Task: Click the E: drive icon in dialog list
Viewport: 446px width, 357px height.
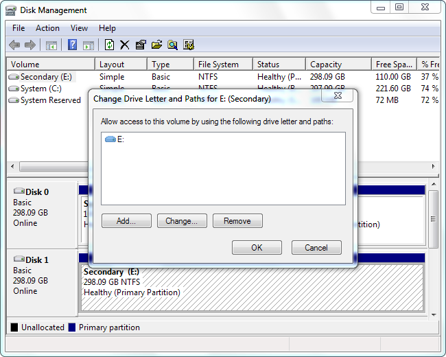Action: pyautogui.click(x=110, y=139)
